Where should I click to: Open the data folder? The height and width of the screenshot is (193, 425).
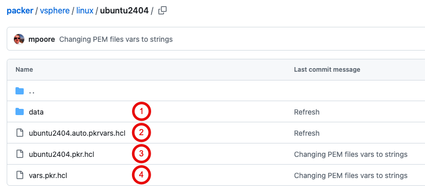pyautogui.click(x=36, y=112)
